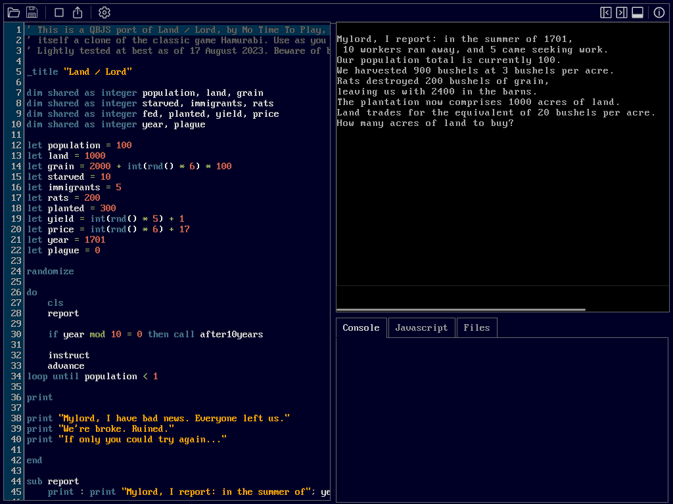Click the "randomize" statement
The width and height of the screenshot is (673, 504).
pos(50,271)
